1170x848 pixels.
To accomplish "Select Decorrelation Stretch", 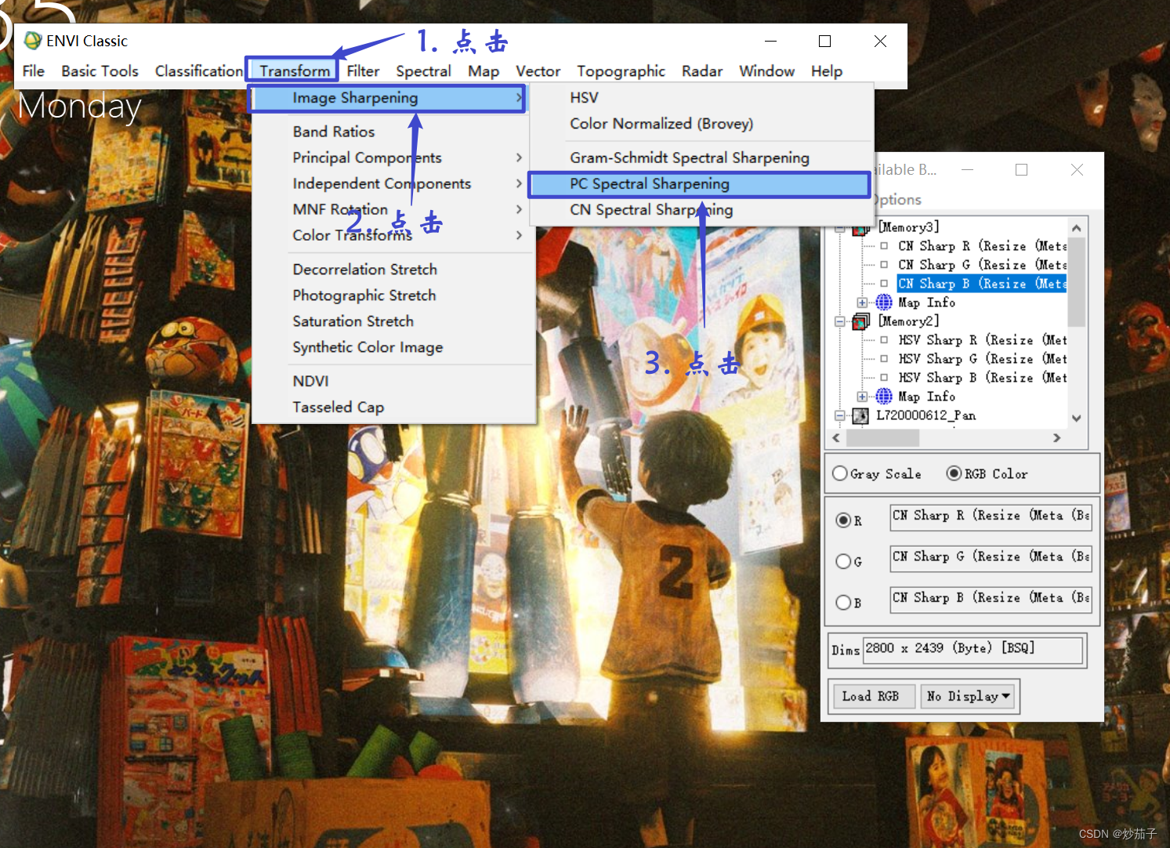I will pyautogui.click(x=365, y=270).
